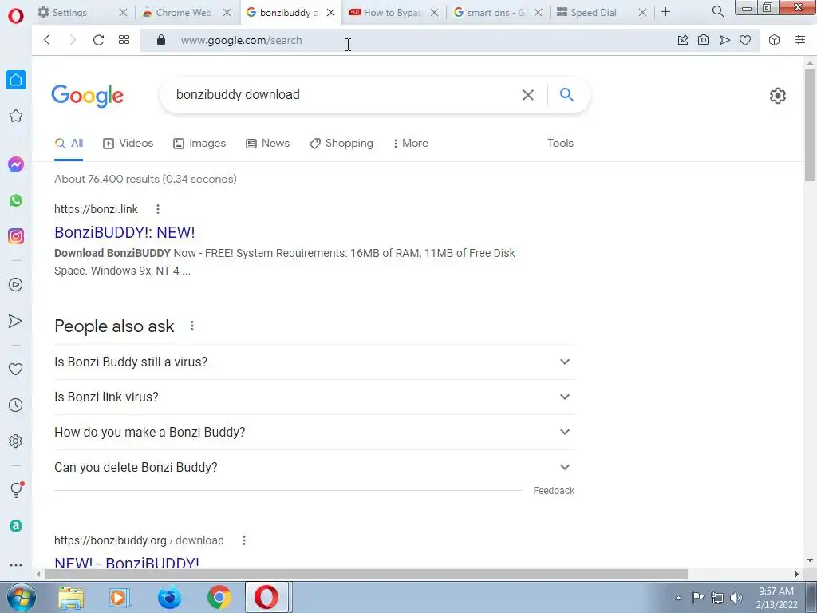This screenshot has width=817, height=613.
Task: Clear the Google search box
Action: pos(528,95)
